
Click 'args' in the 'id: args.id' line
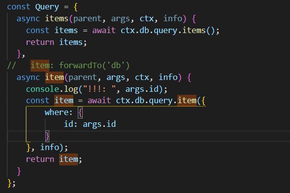pos(92,124)
